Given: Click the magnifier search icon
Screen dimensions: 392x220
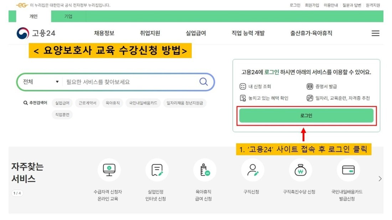Looking at the screenshot, I should 203,81.
